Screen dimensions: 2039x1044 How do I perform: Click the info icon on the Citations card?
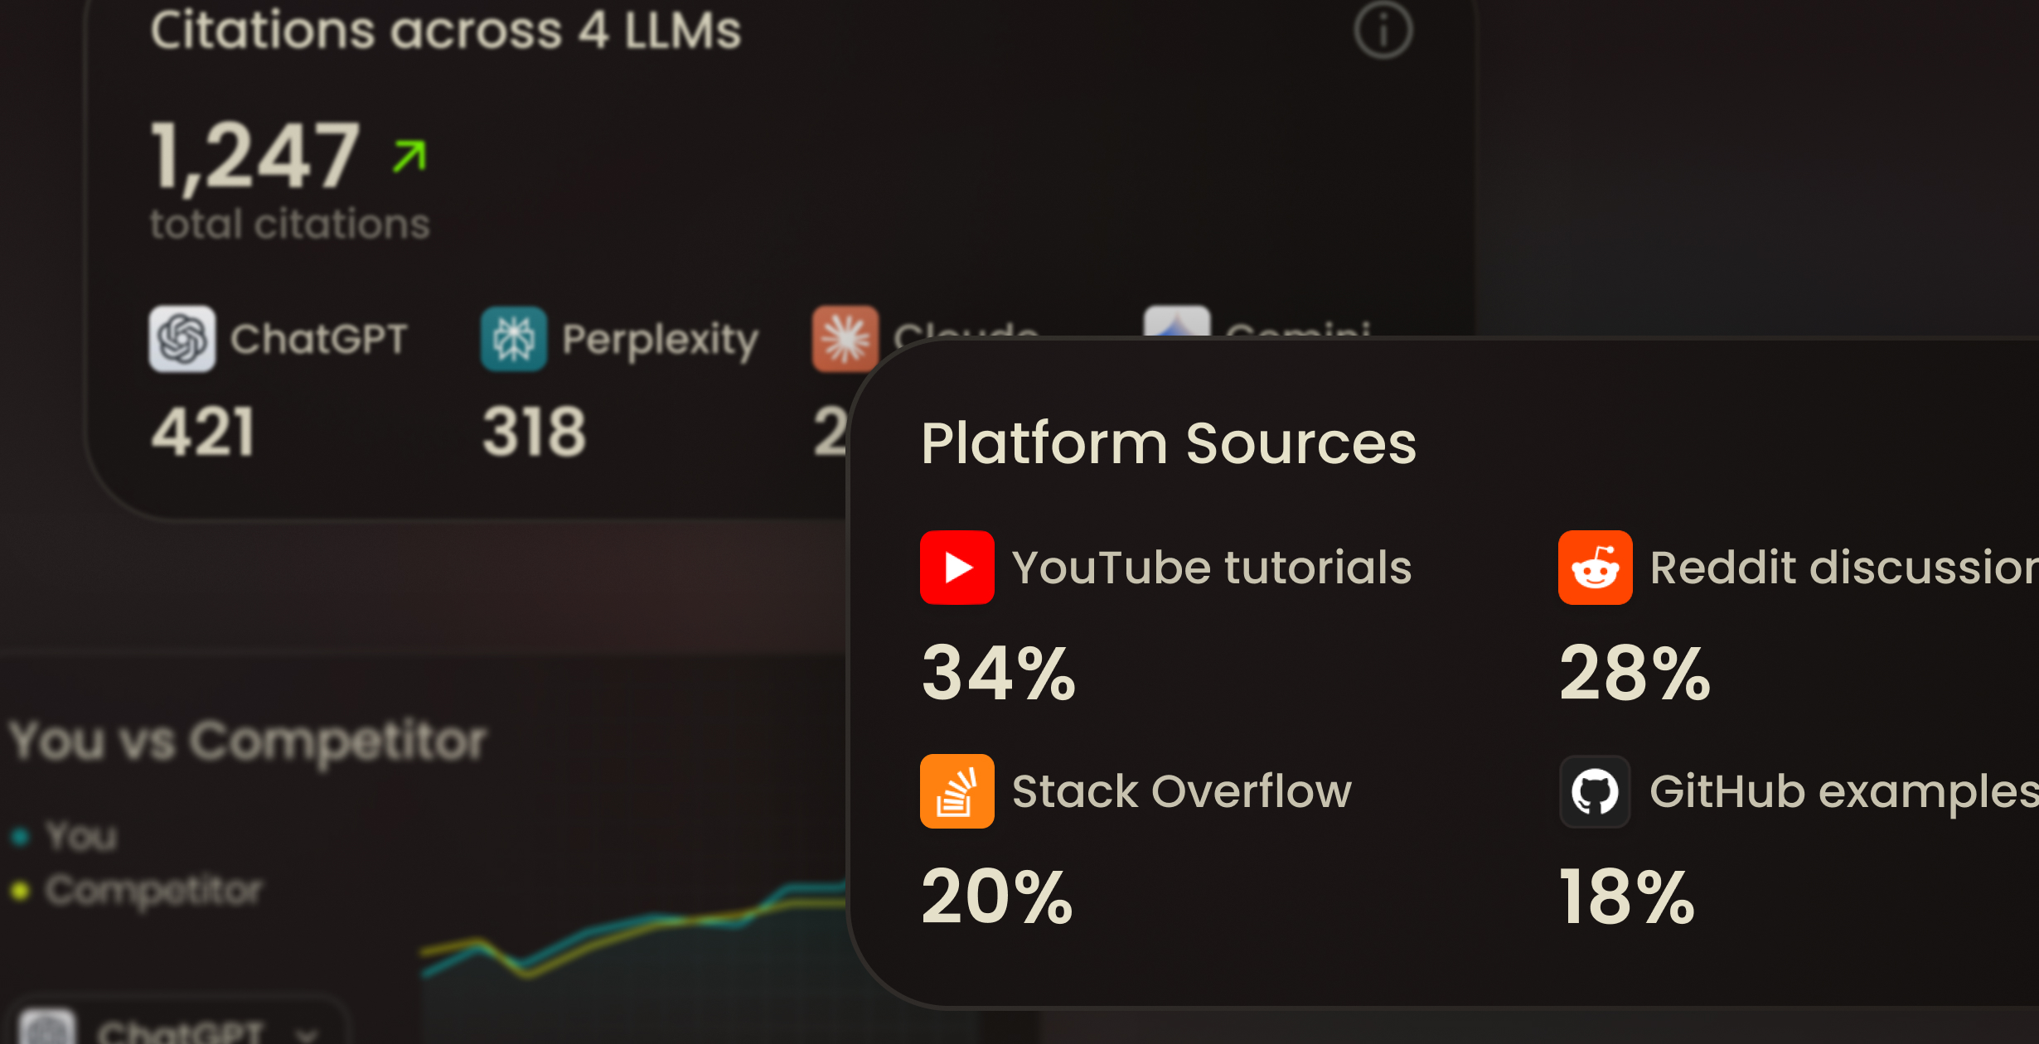coord(1383,31)
